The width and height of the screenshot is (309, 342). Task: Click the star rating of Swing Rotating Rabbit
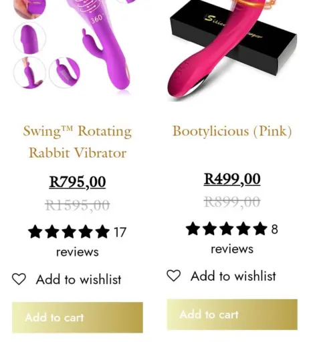click(69, 232)
